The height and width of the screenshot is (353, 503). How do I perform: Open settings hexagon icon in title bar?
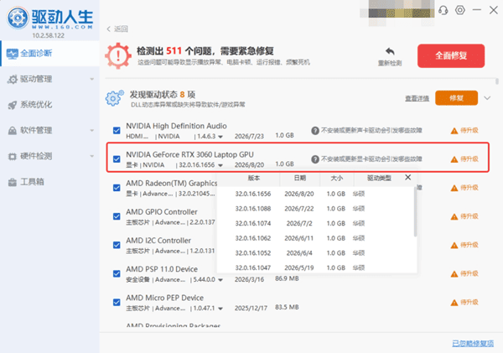click(460, 10)
